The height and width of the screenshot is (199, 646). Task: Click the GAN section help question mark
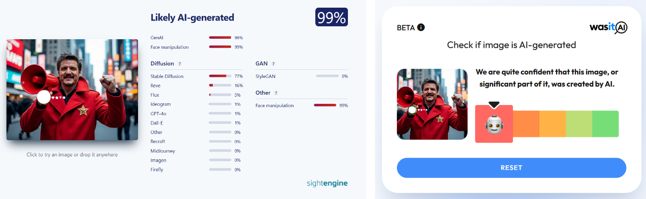click(273, 64)
